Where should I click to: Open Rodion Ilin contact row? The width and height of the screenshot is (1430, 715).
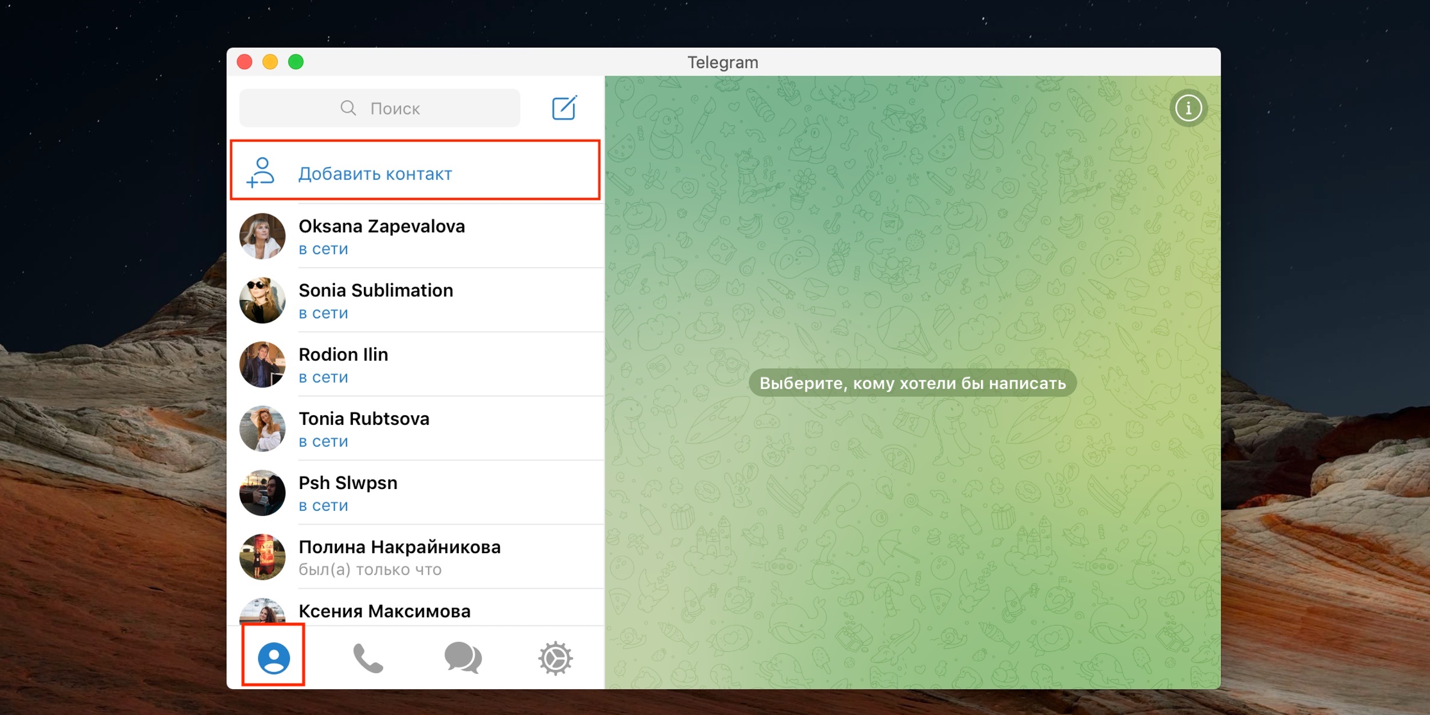[416, 364]
